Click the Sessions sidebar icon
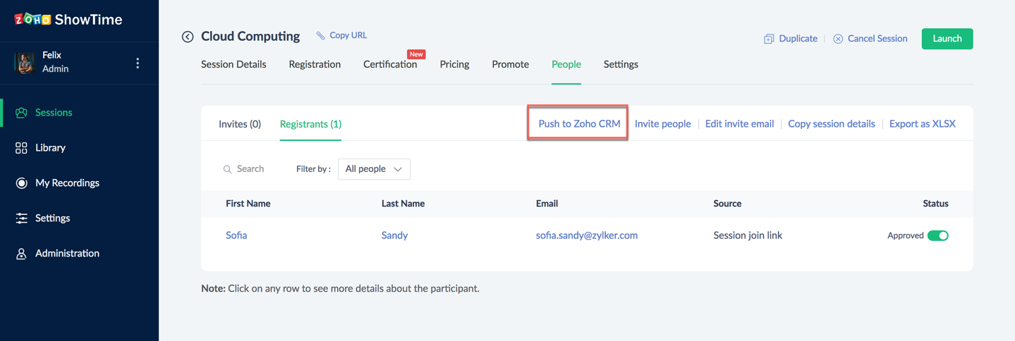 (21, 113)
